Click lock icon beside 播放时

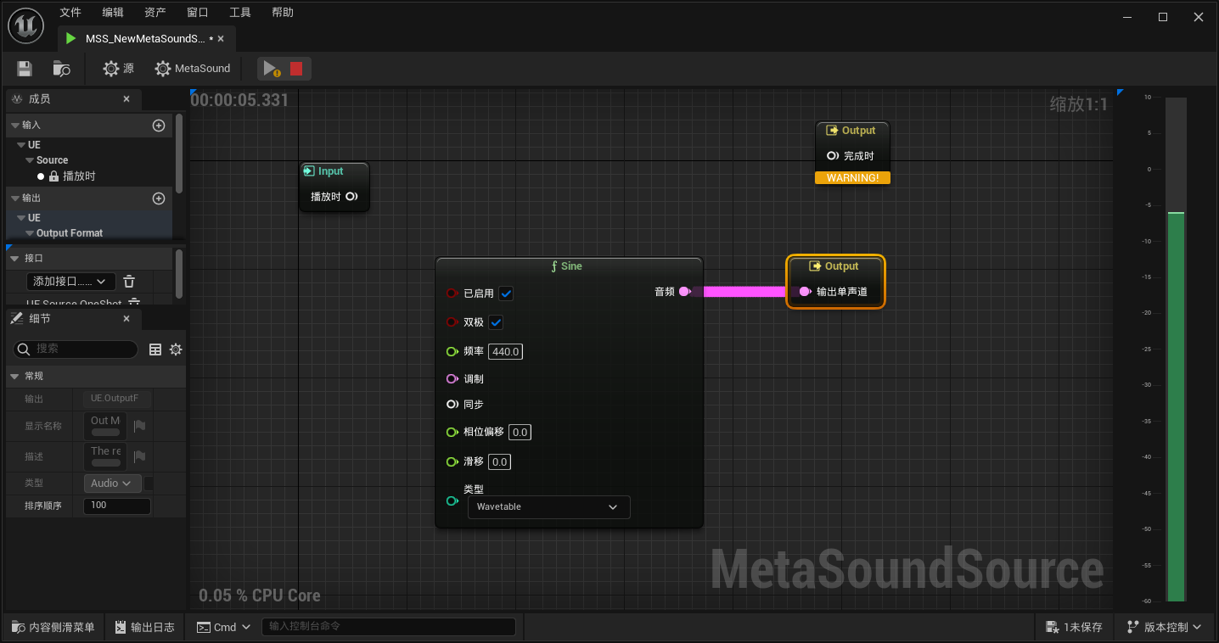click(53, 176)
